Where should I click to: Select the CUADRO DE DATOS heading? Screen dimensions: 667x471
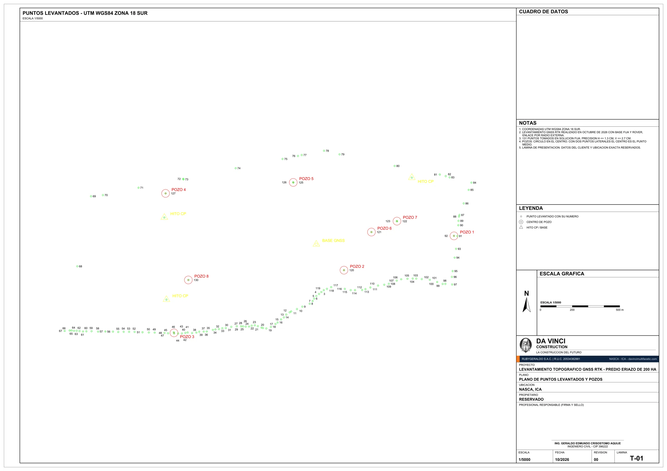click(x=543, y=12)
